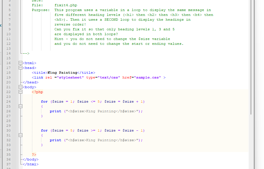This screenshot has width=264, height=169.
Task: Click line number 24 in the margin
Action: 8,102
